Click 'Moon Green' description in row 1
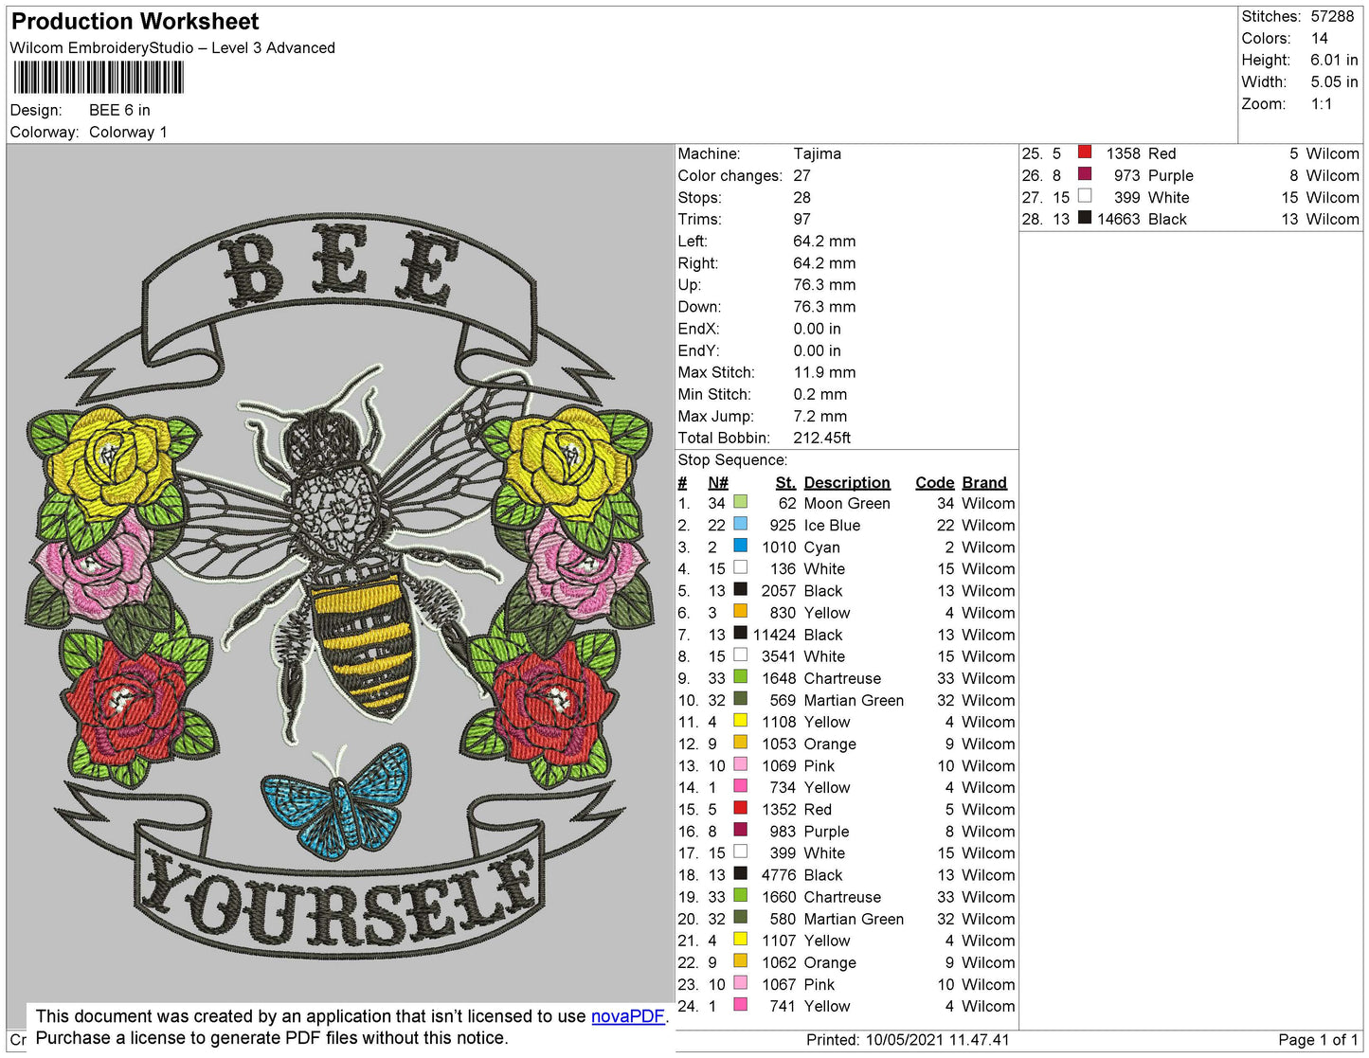Image resolution: width=1369 pixels, height=1058 pixels. (x=847, y=503)
